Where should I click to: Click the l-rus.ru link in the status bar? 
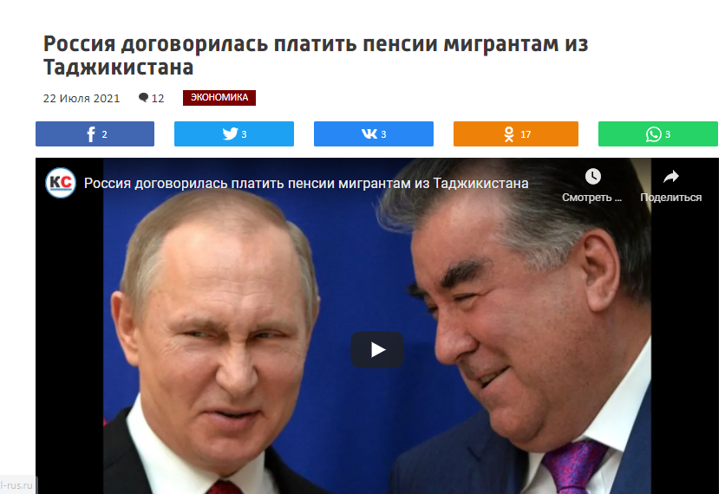coord(16,485)
